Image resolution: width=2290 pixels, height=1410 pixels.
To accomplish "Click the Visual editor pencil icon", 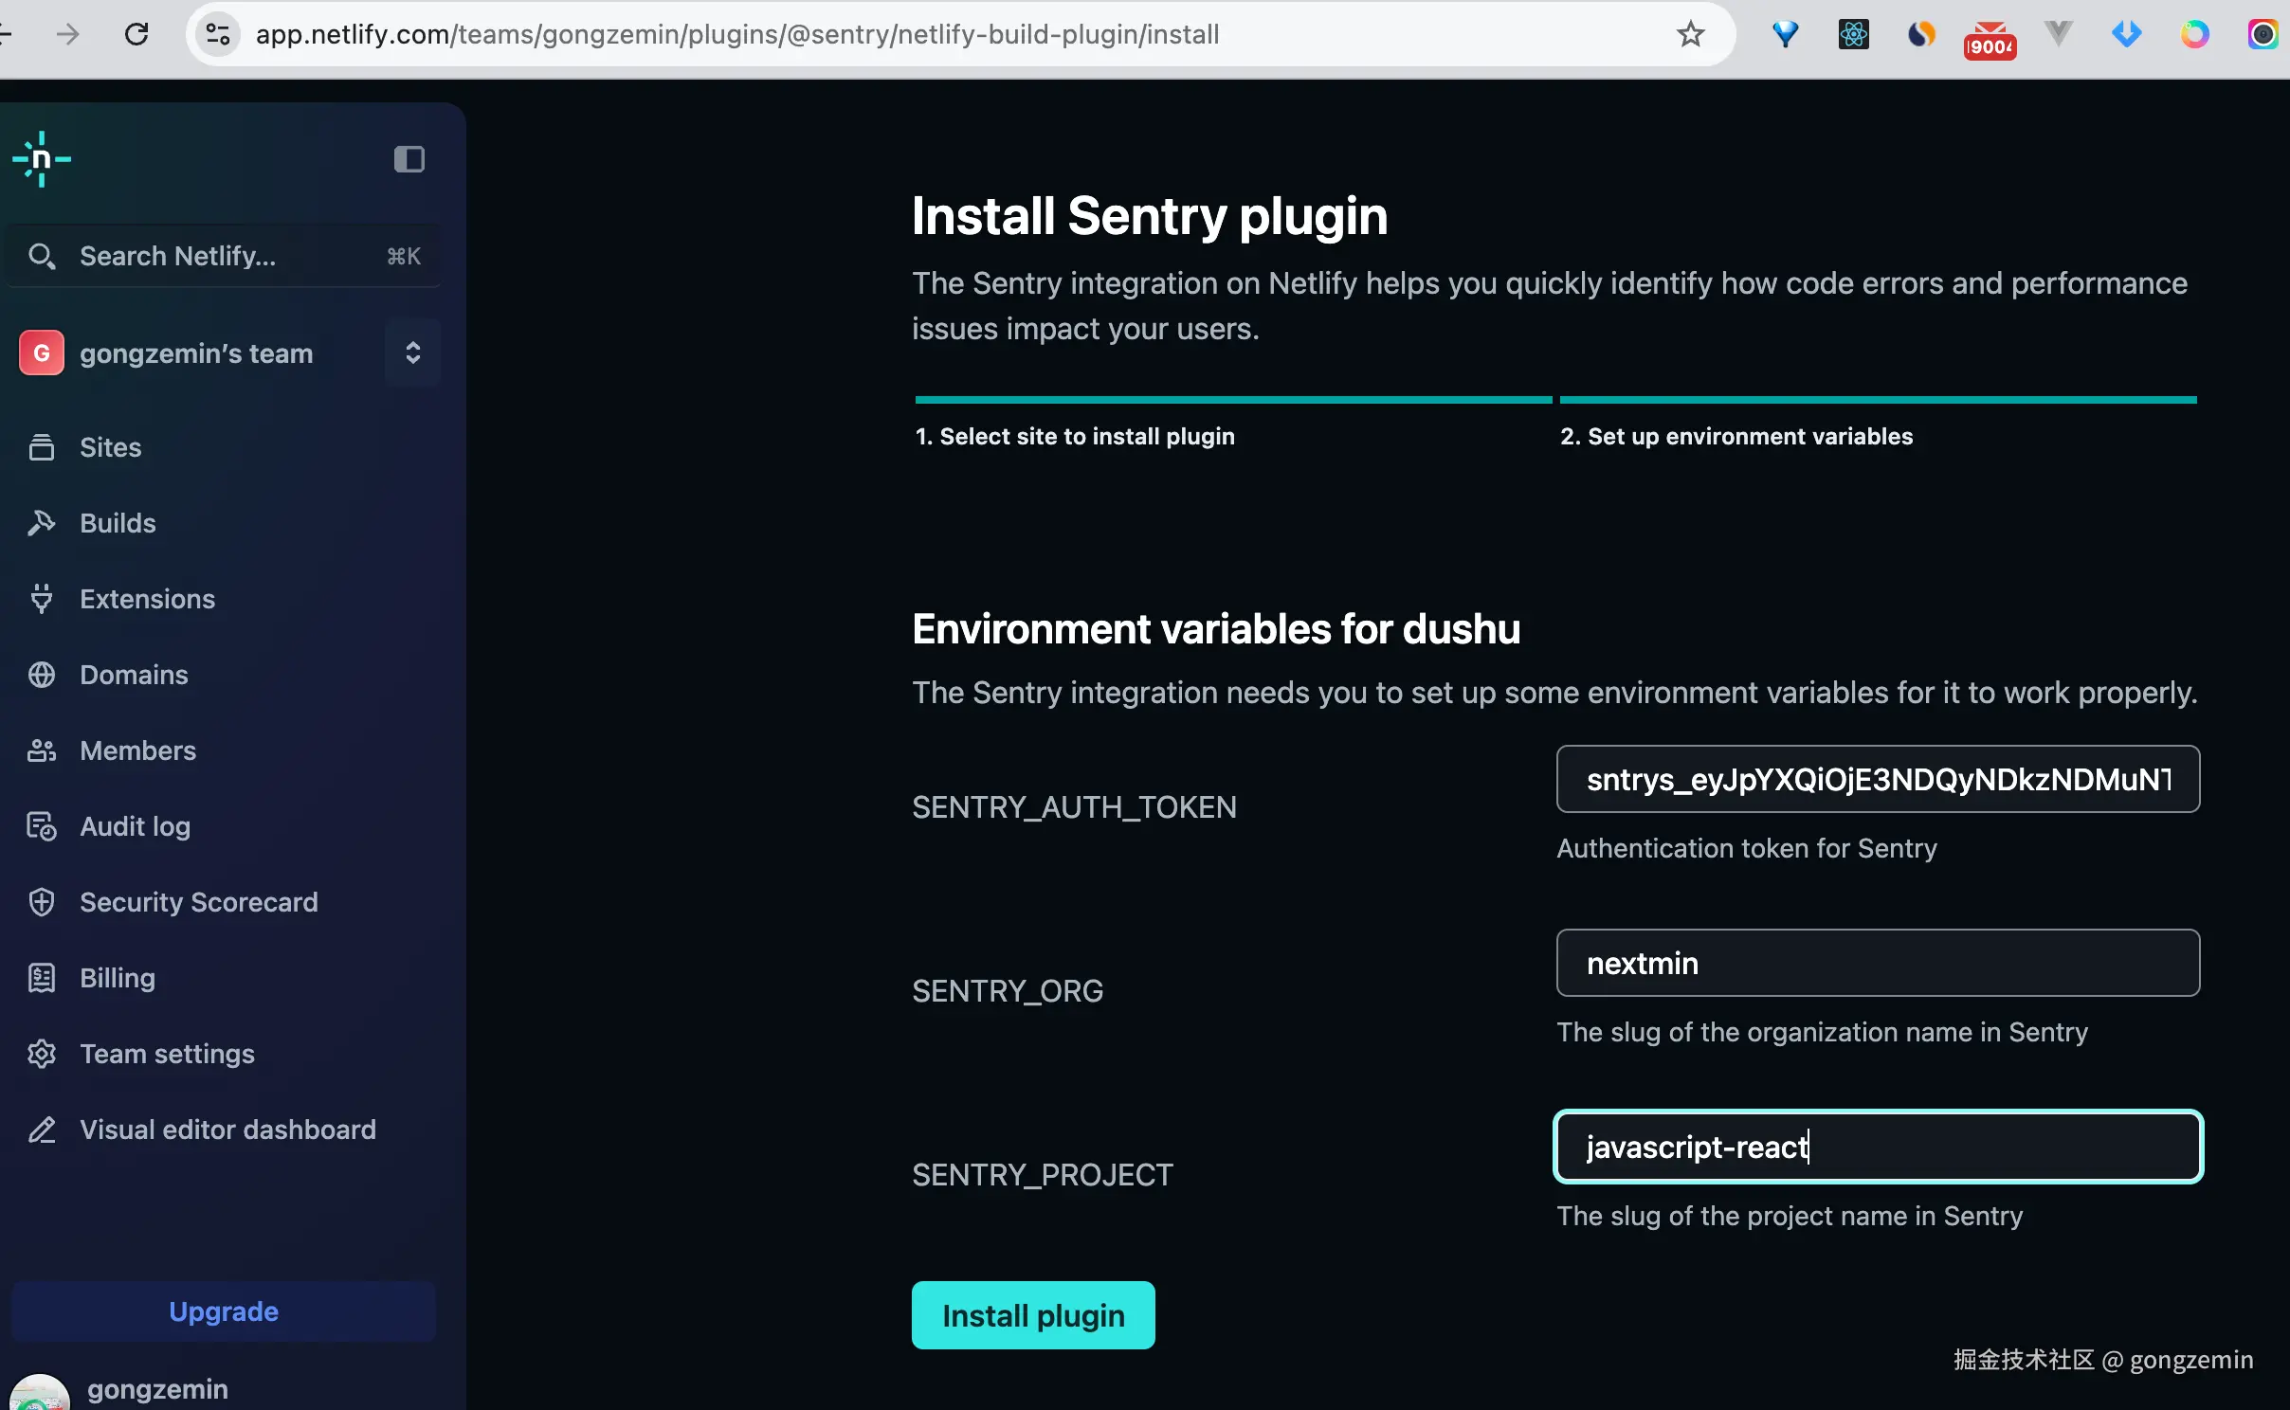I will click(x=42, y=1130).
